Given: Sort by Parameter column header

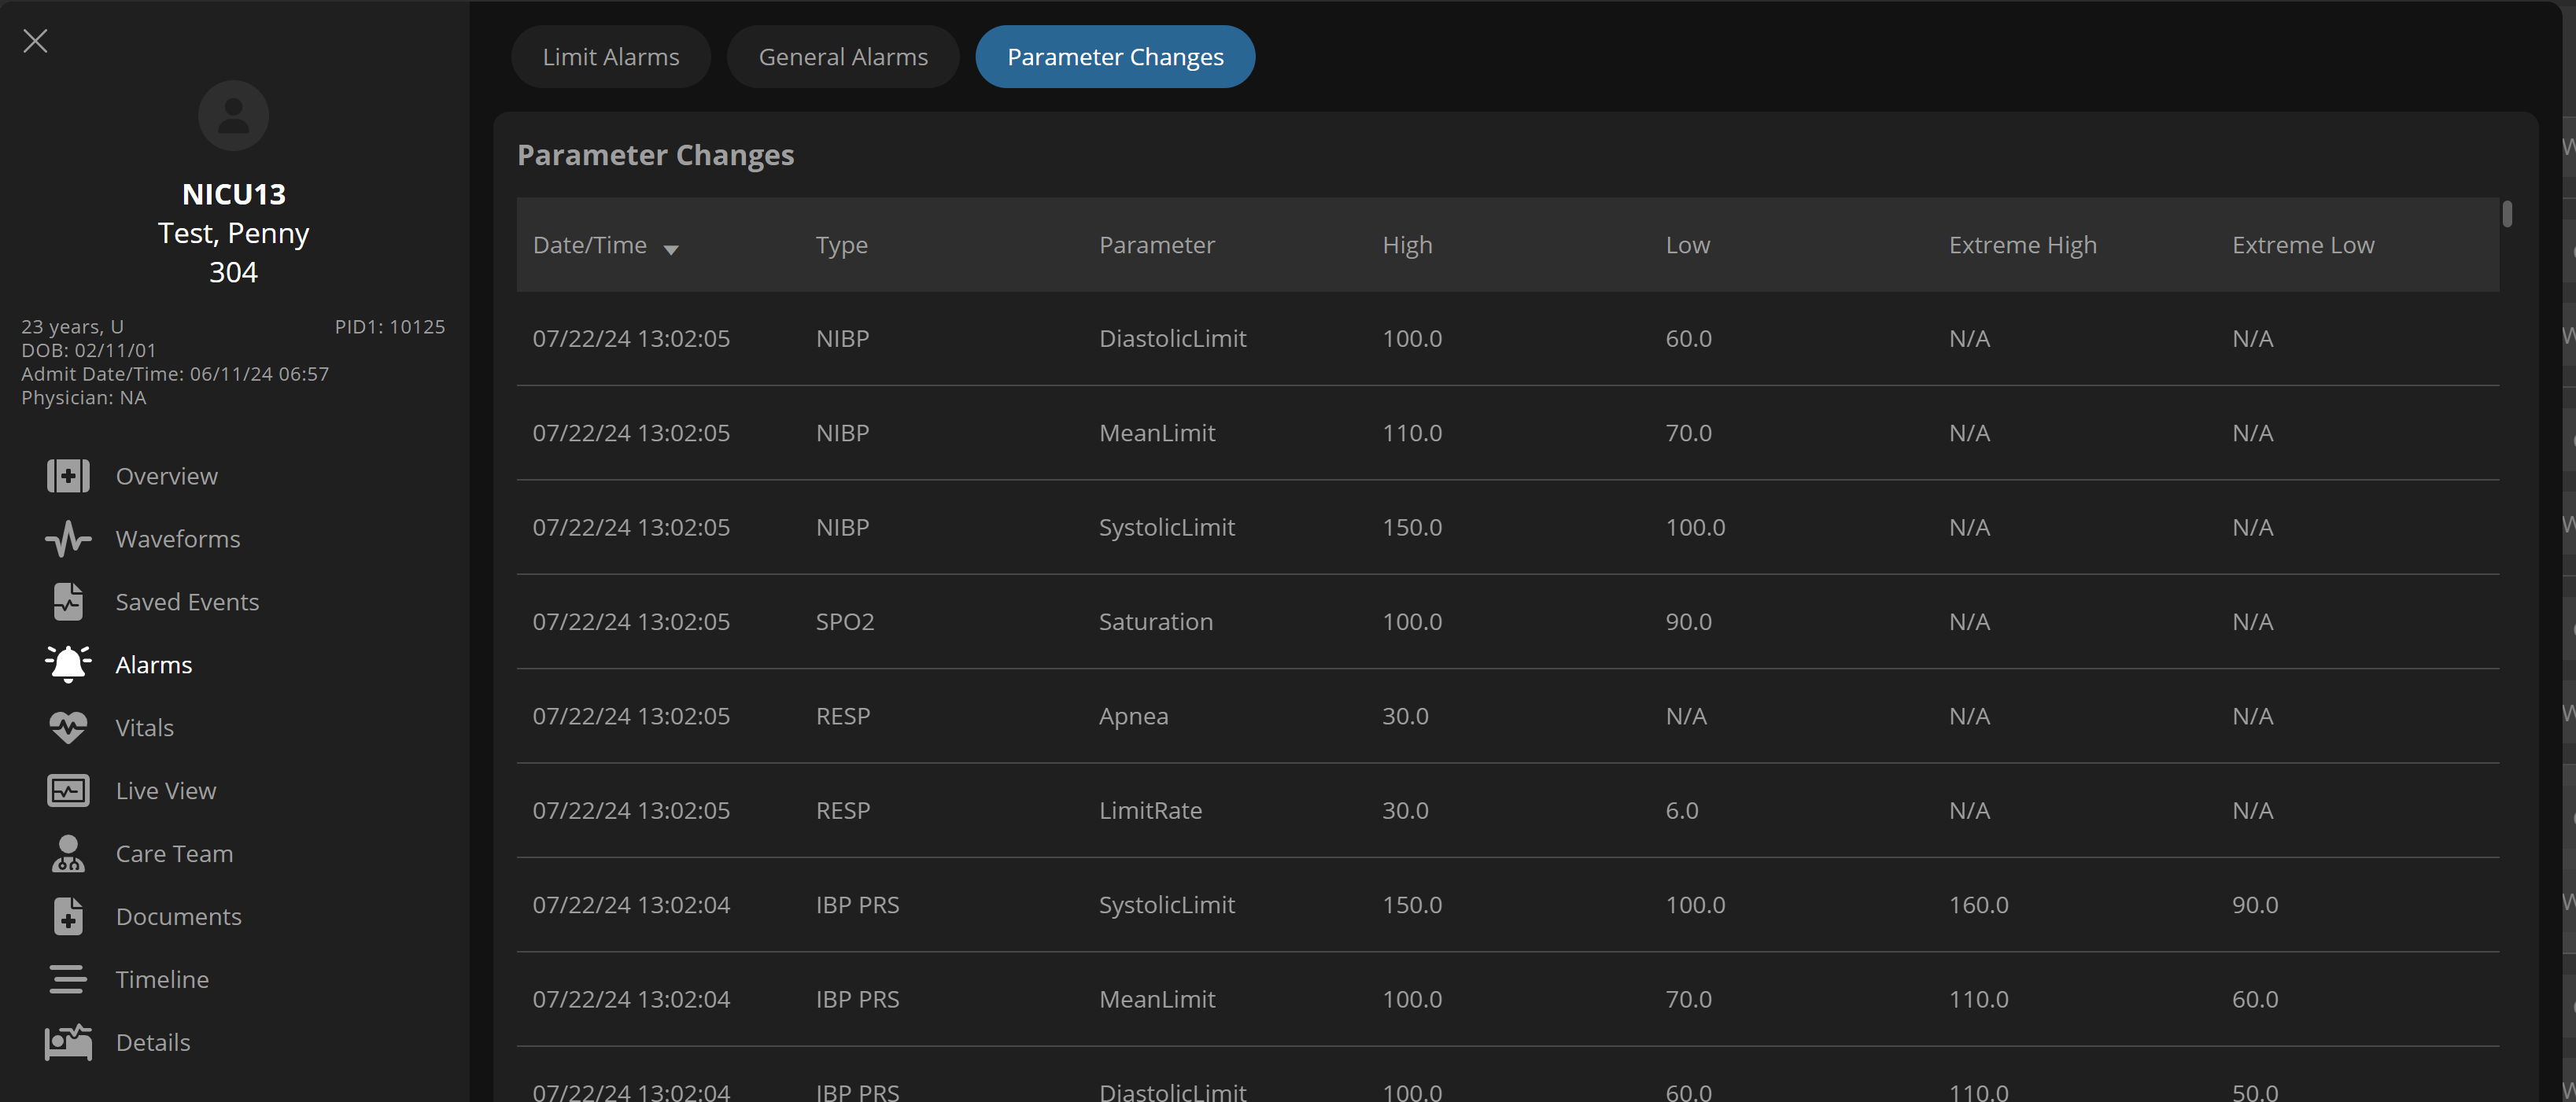Looking at the screenshot, I should [x=1157, y=246].
